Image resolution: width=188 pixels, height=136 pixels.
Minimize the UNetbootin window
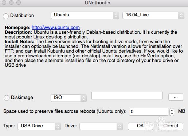point(11,3)
